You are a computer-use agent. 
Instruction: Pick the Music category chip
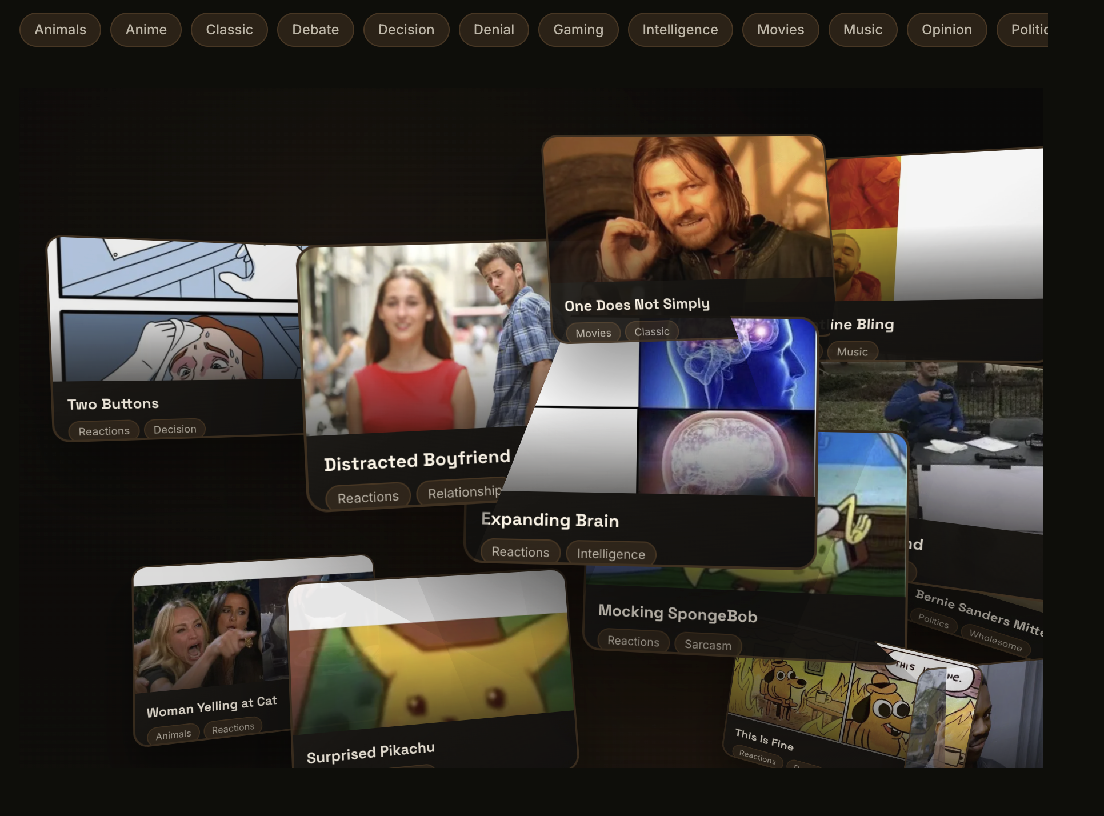(x=862, y=30)
